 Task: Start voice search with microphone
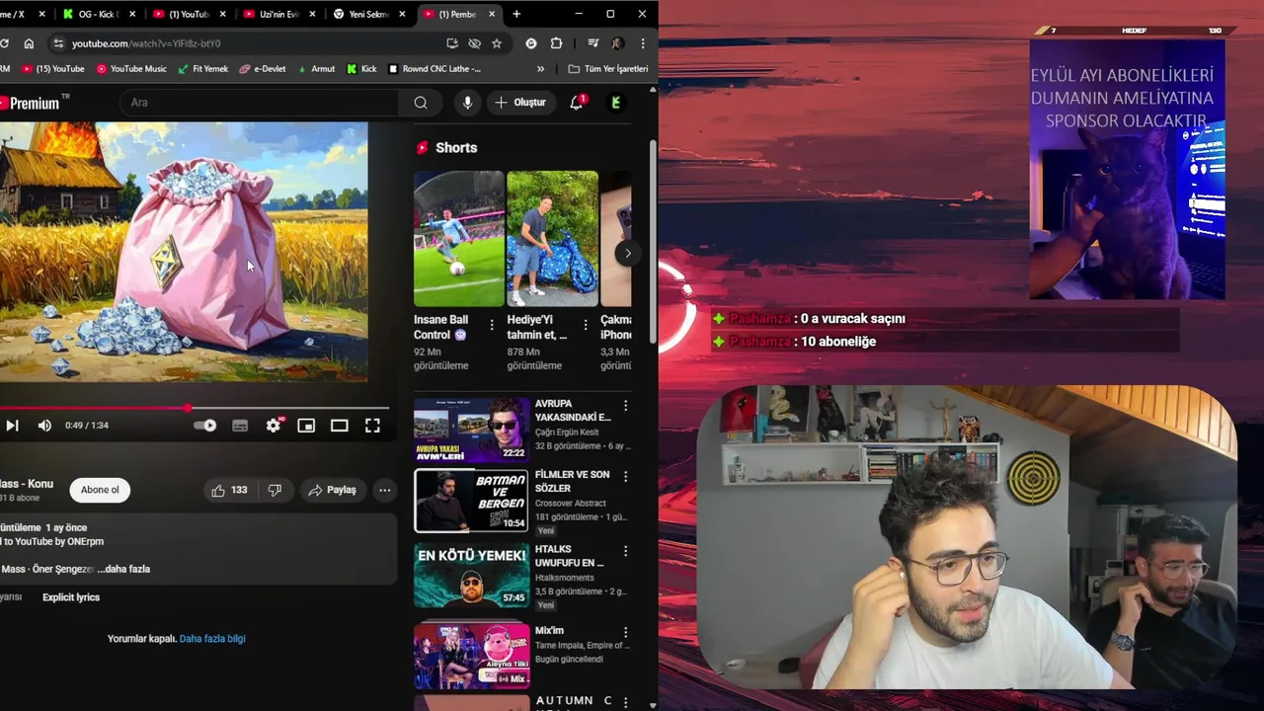point(467,103)
